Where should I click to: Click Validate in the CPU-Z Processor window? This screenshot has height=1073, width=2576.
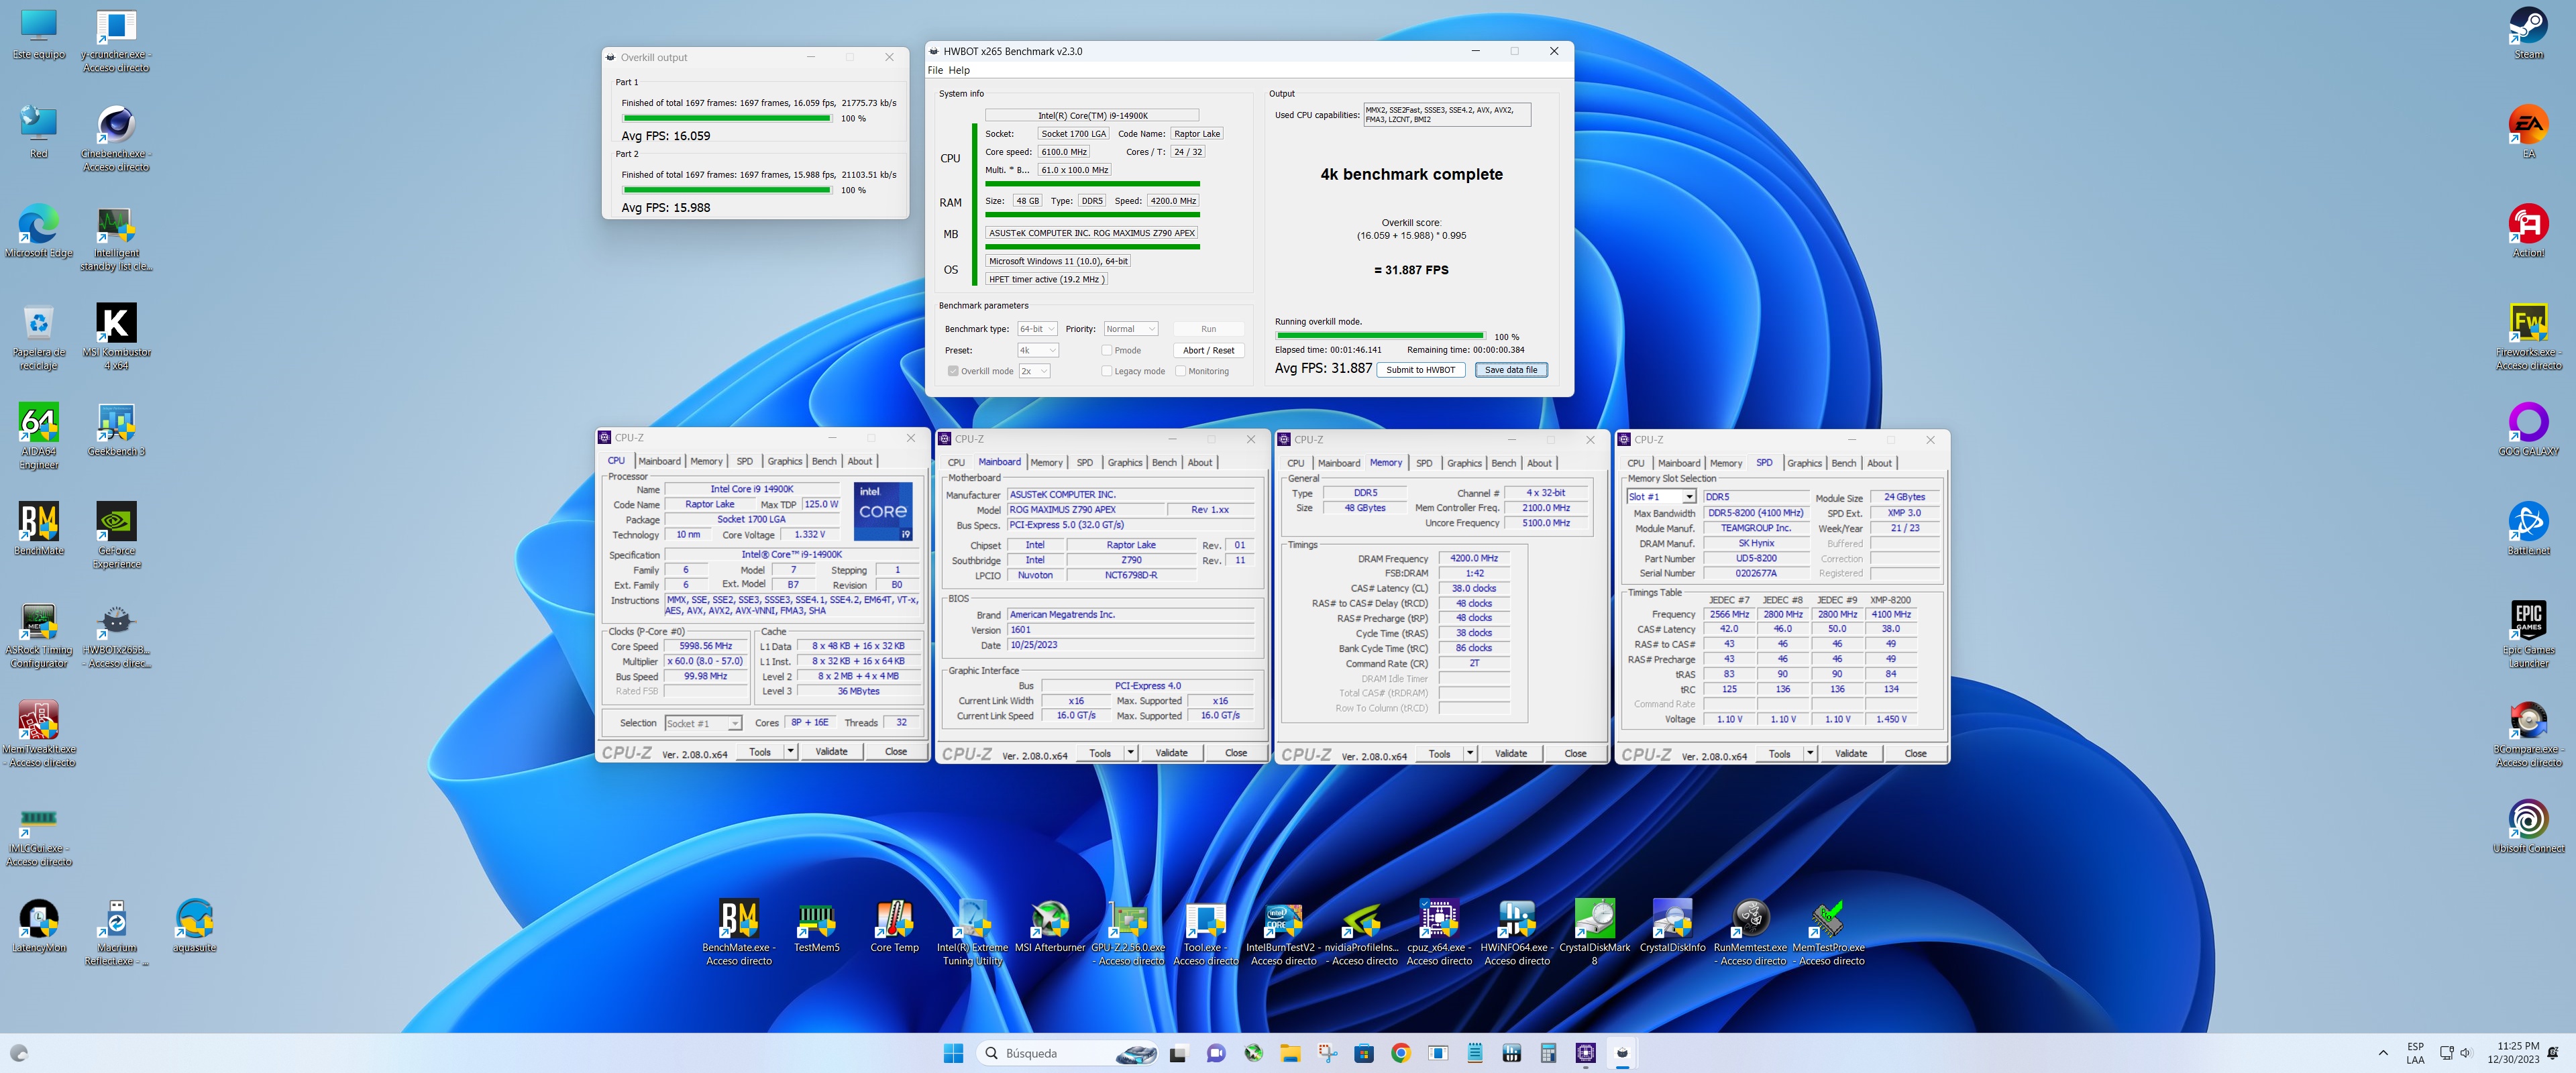pos(831,751)
